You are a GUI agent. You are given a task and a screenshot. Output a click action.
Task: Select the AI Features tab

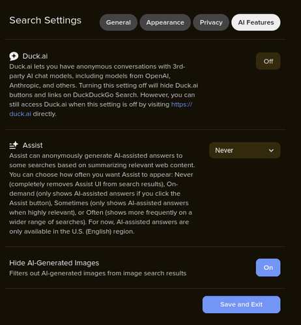coord(256,22)
